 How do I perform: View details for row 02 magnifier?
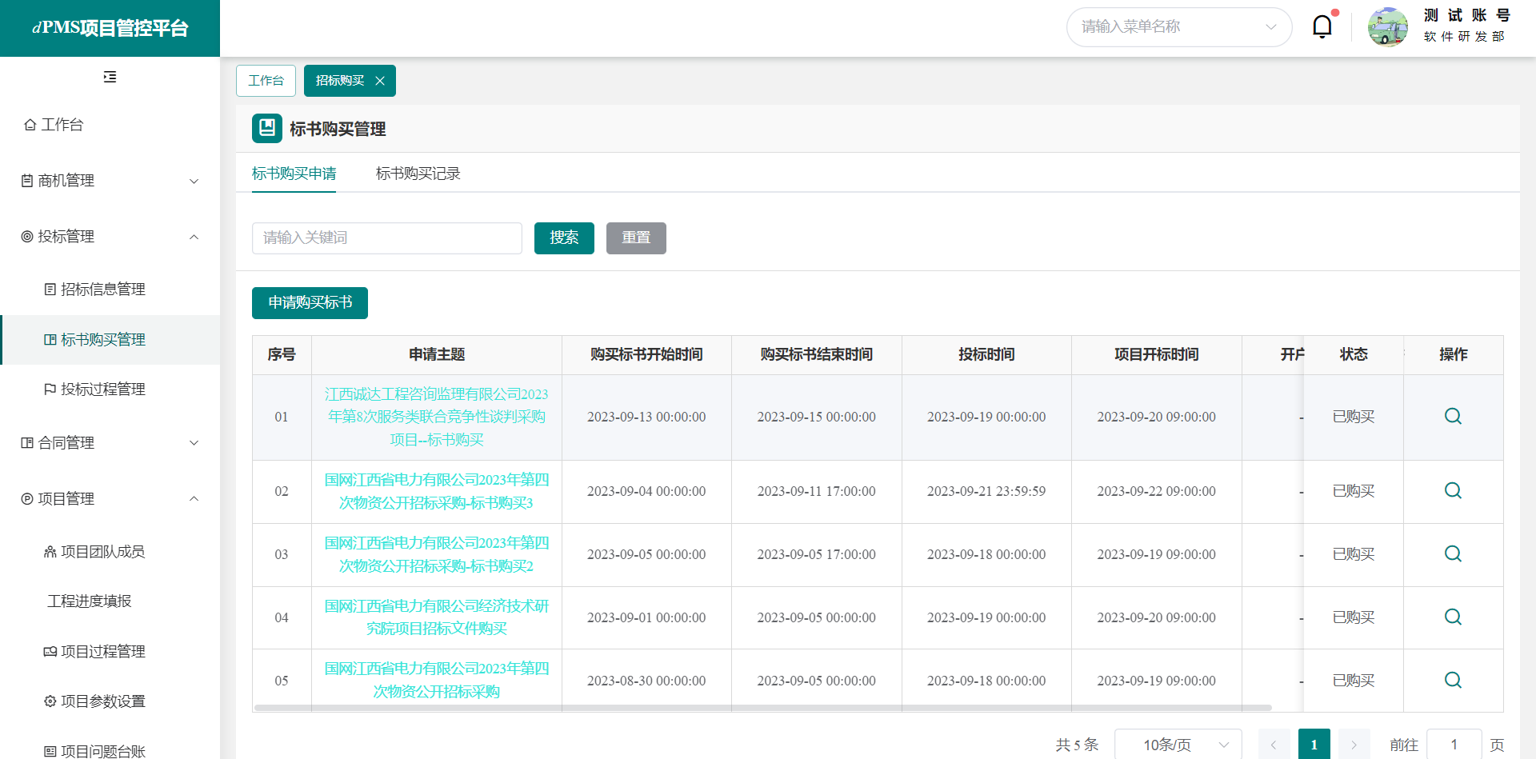(x=1453, y=491)
